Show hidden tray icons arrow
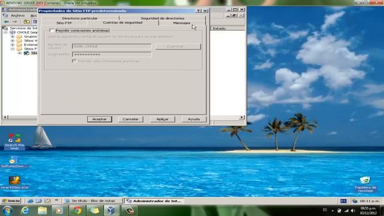The width and height of the screenshot is (384, 216). pyautogui.click(x=332, y=211)
